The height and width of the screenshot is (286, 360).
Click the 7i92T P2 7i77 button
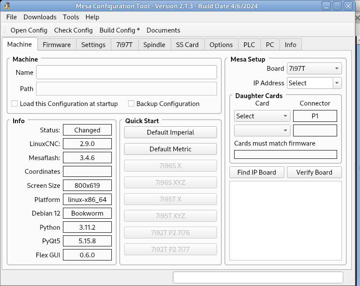(x=170, y=249)
